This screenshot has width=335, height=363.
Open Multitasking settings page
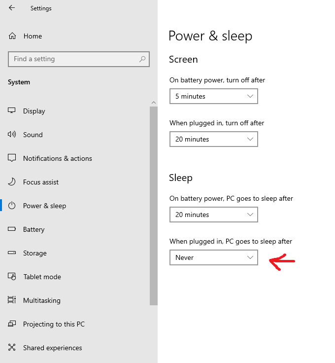pos(41,300)
